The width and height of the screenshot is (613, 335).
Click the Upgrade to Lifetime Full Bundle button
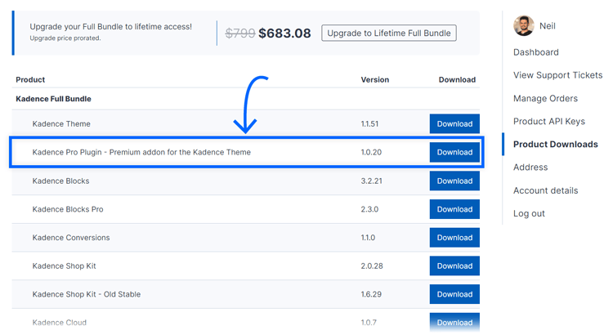(388, 33)
